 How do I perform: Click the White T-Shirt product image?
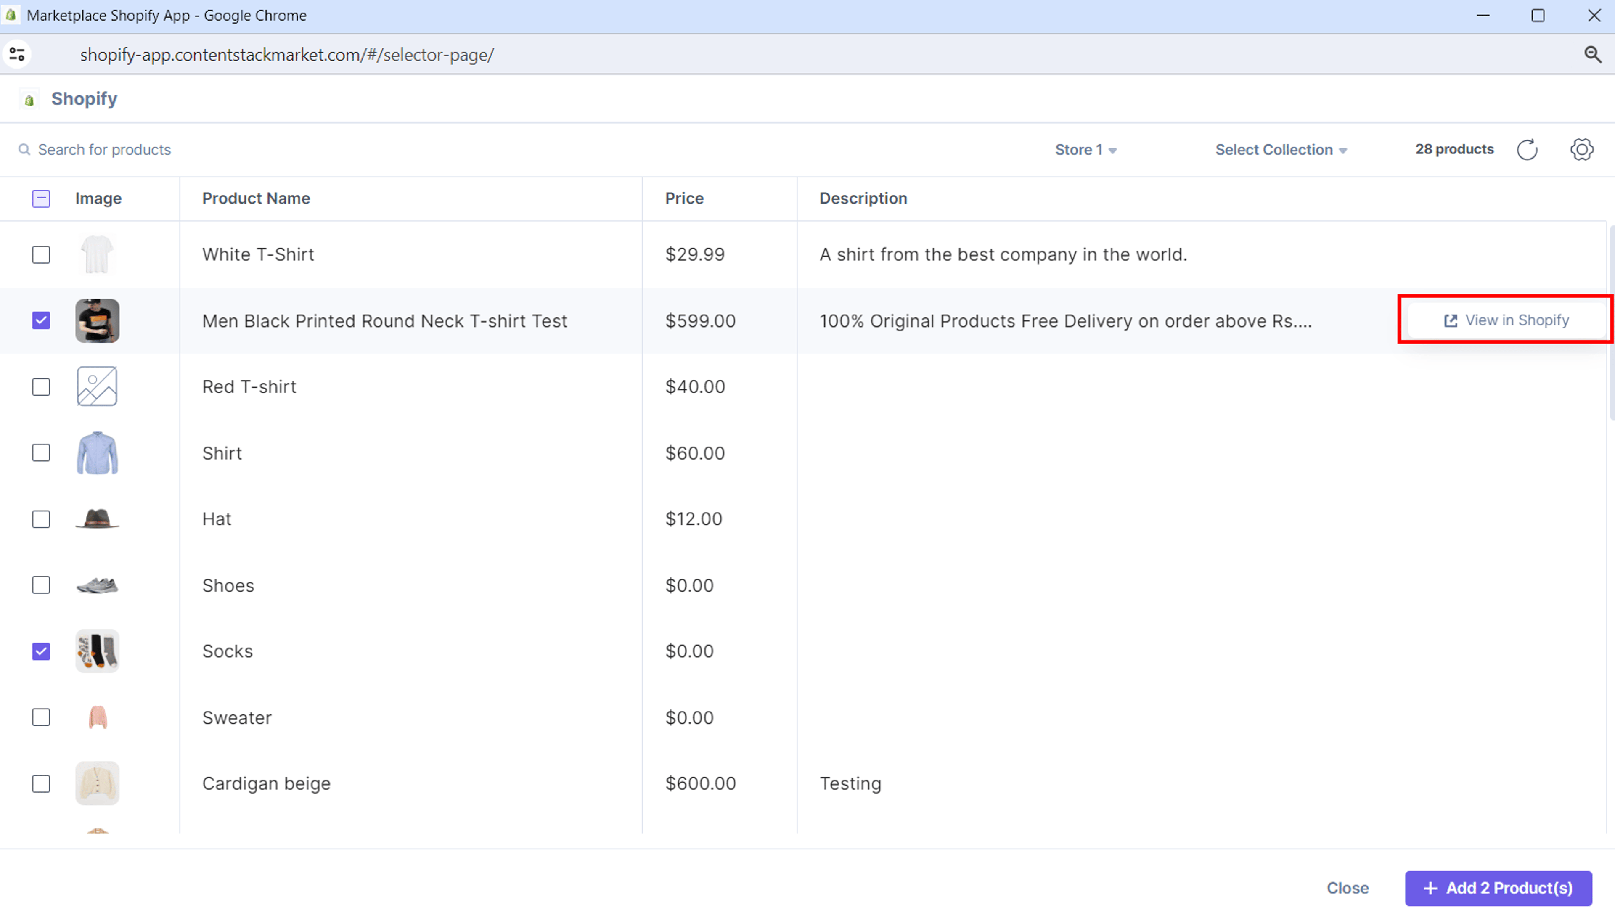[97, 255]
